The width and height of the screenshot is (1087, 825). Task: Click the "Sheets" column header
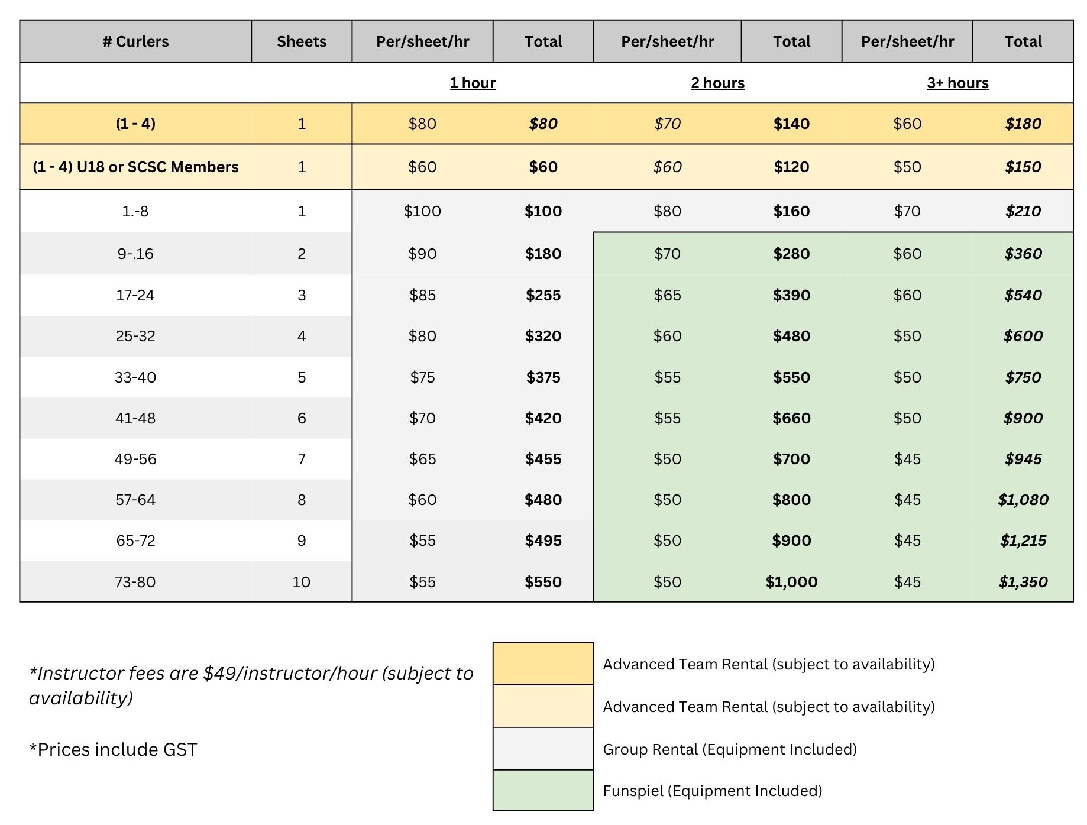302,41
